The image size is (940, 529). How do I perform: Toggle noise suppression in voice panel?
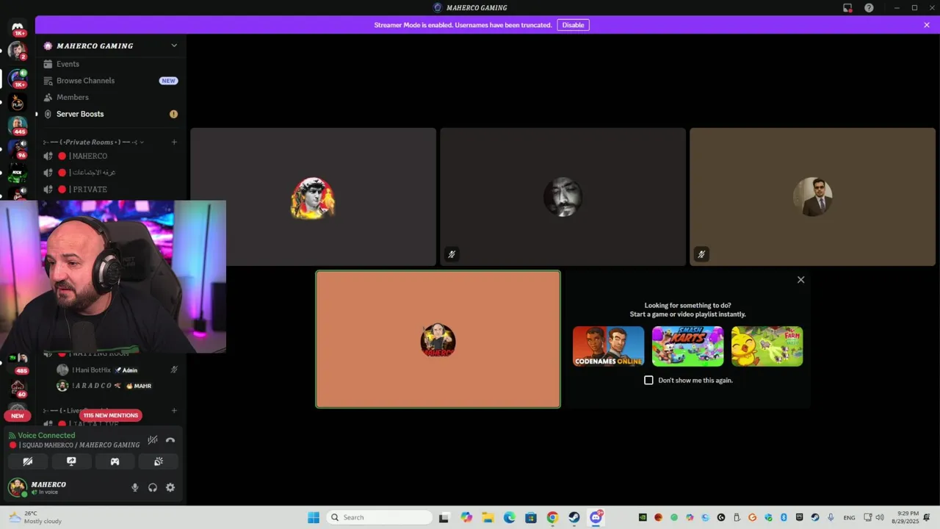(152, 440)
